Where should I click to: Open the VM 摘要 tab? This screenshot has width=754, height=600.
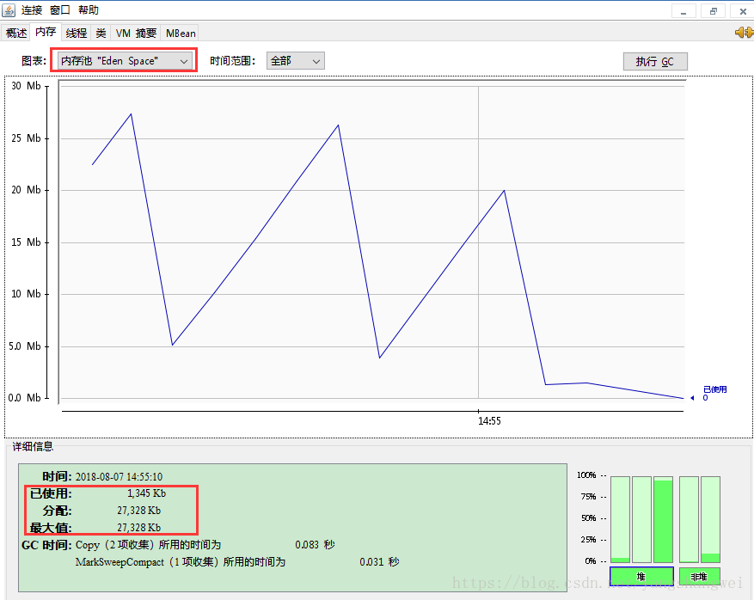click(x=136, y=33)
